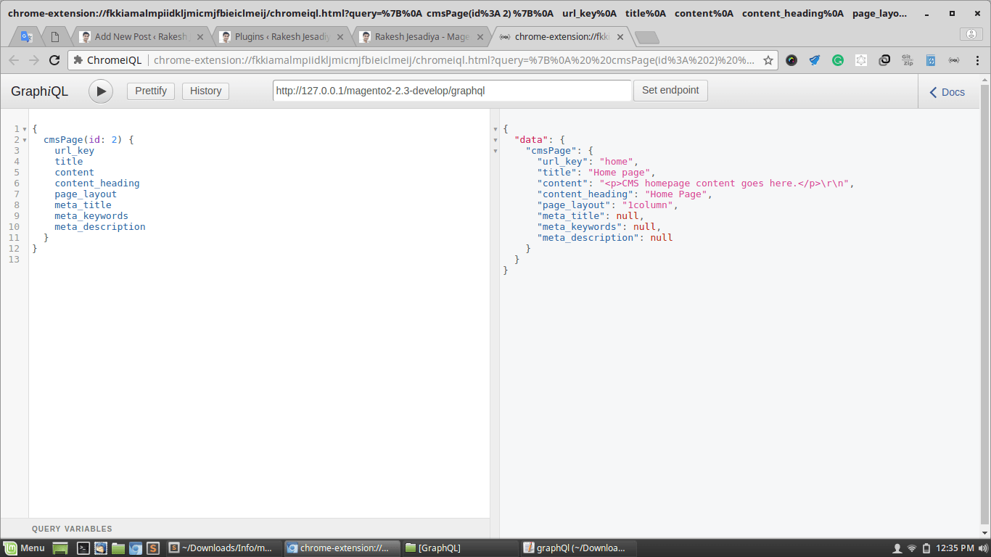
Task: Run the query with the play button
Action: pos(101,91)
